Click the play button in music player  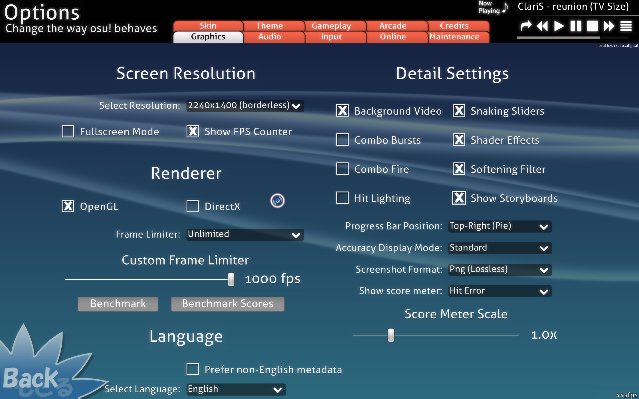coord(559,26)
